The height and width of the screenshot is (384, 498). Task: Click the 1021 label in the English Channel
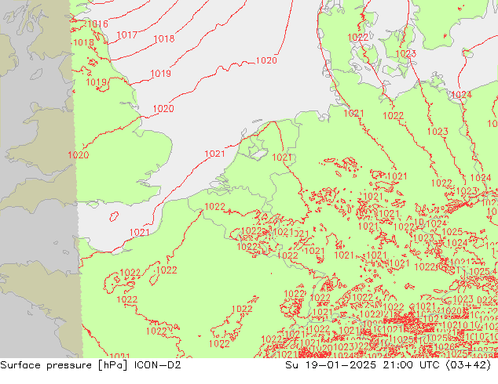point(139,232)
